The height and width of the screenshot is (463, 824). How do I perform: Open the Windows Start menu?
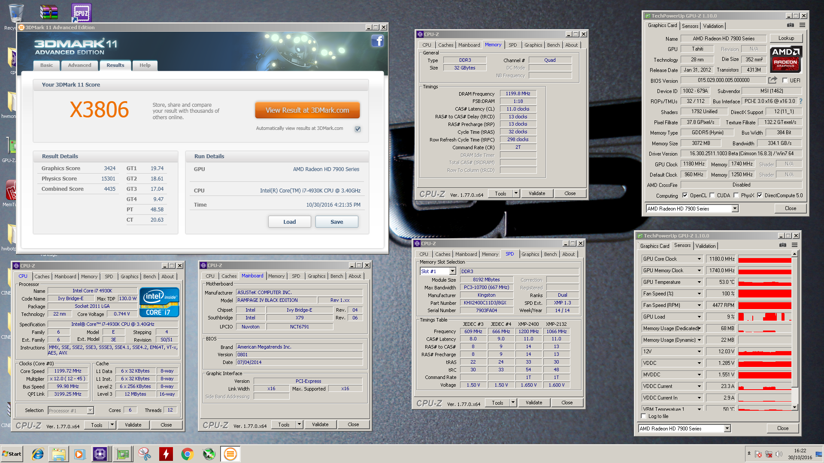(12, 454)
